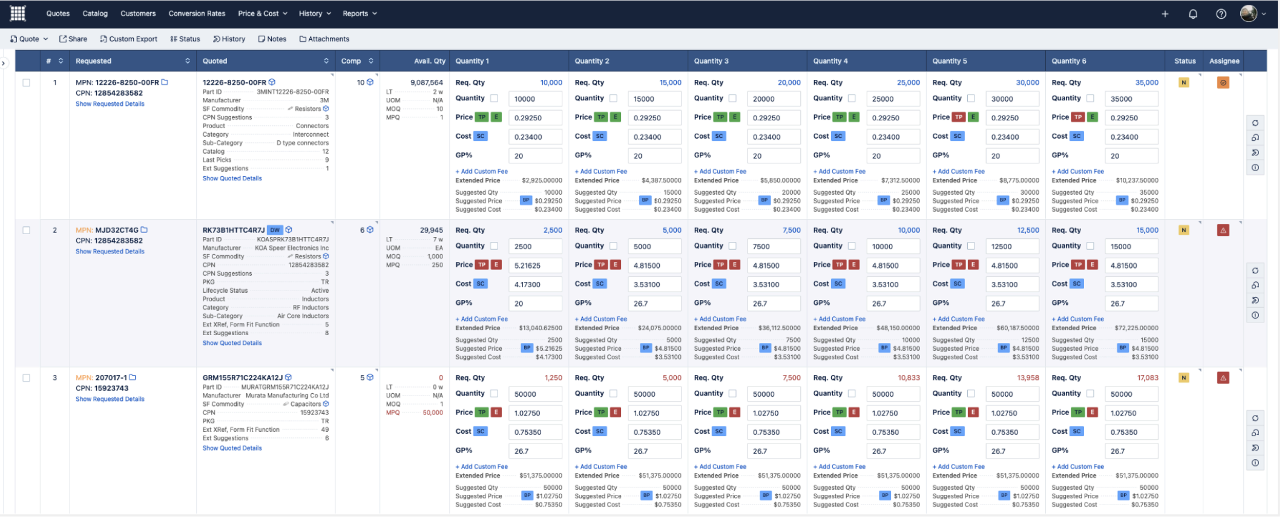Tick the row 3 selection checkbox
The width and height of the screenshot is (1282, 519).
coord(27,378)
